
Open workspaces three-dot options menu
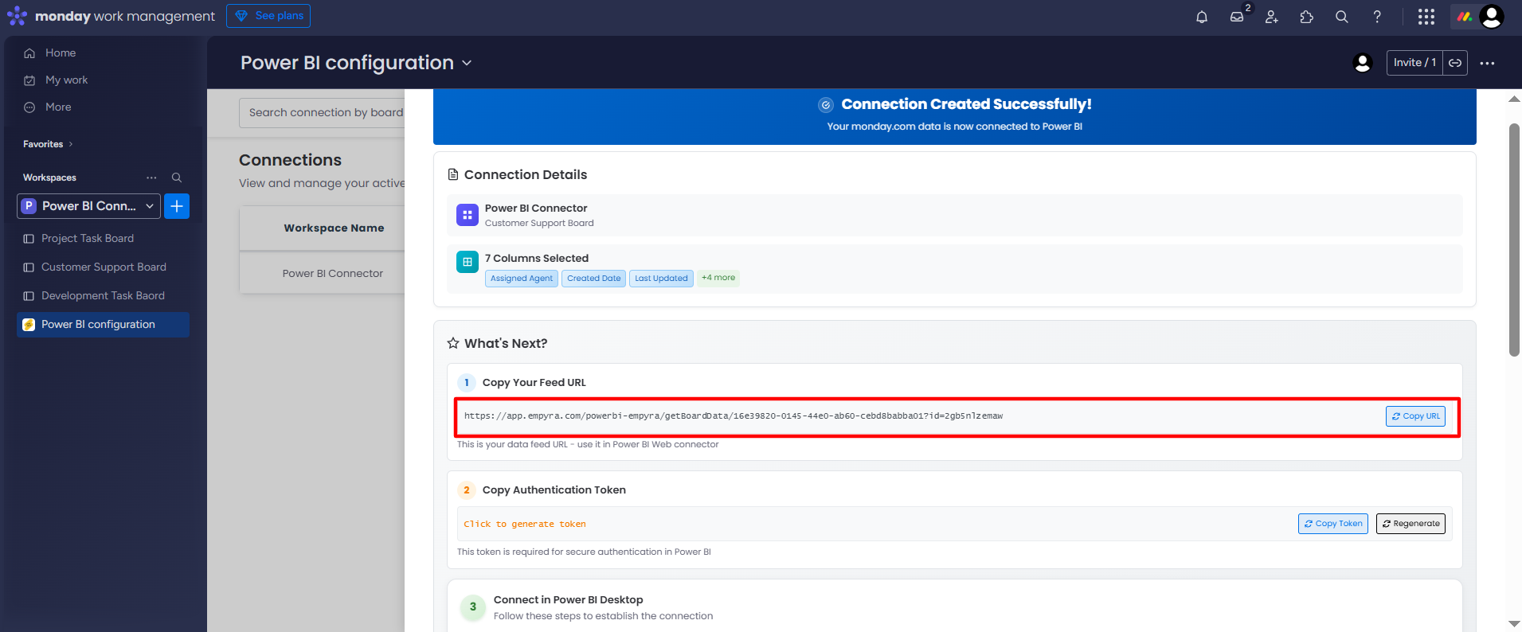tap(151, 178)
